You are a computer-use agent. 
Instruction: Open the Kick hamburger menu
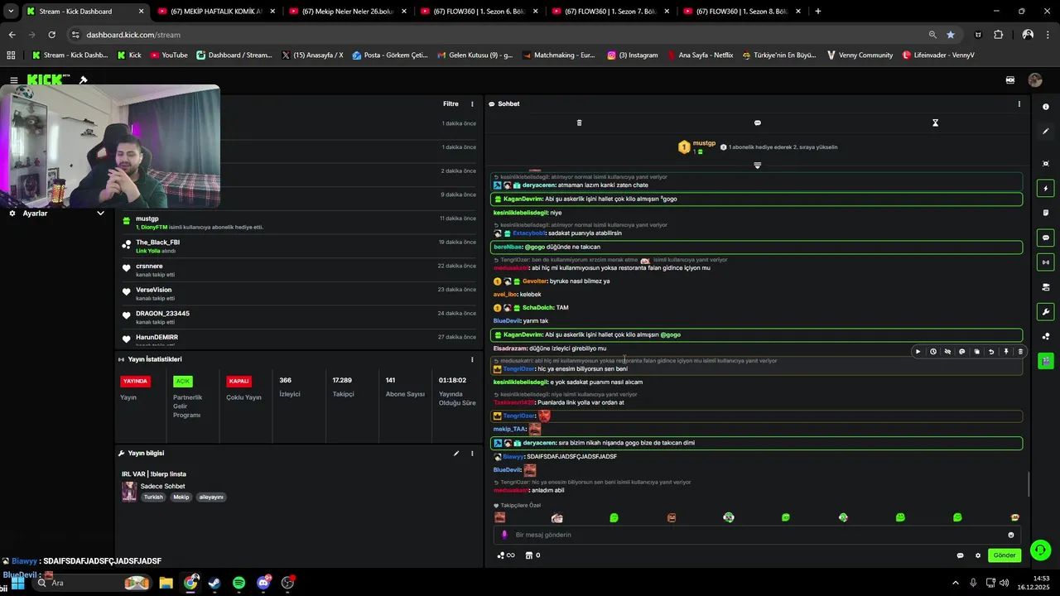point(14,80)
